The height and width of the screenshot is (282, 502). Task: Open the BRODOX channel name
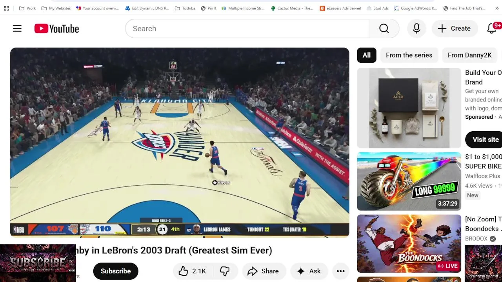click(x=476, y=239)
